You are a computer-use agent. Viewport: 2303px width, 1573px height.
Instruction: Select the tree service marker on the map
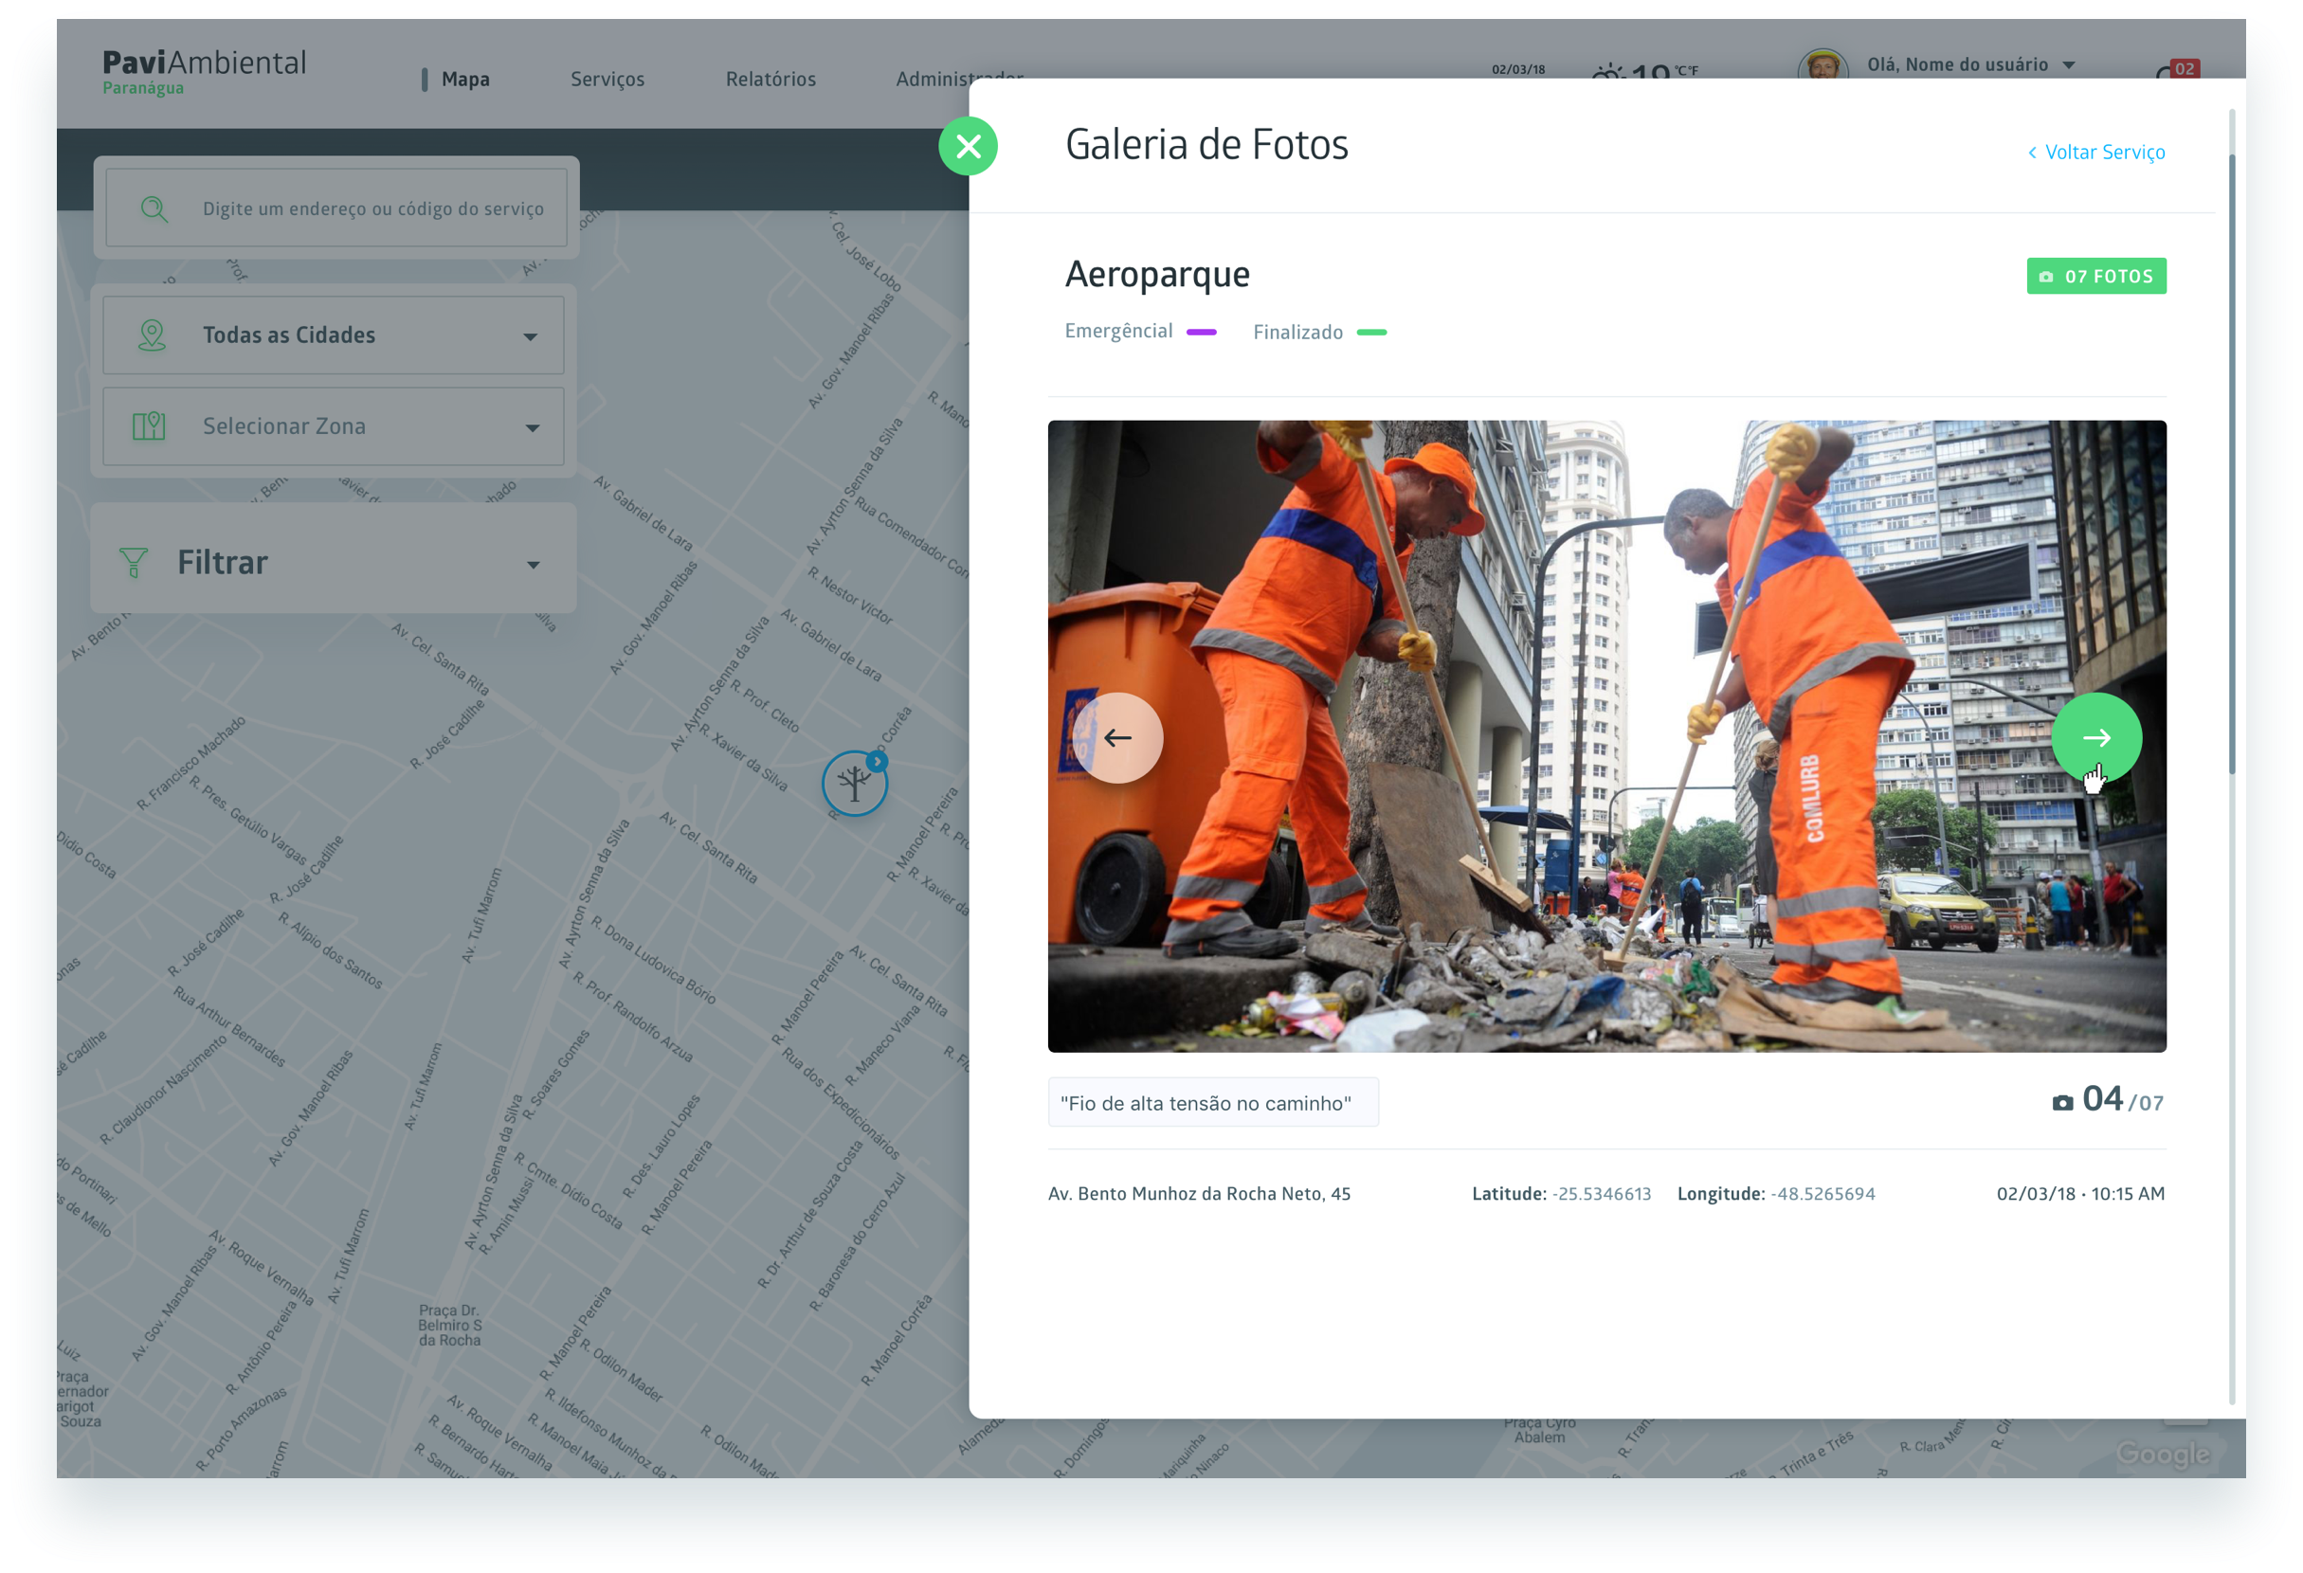854,784
